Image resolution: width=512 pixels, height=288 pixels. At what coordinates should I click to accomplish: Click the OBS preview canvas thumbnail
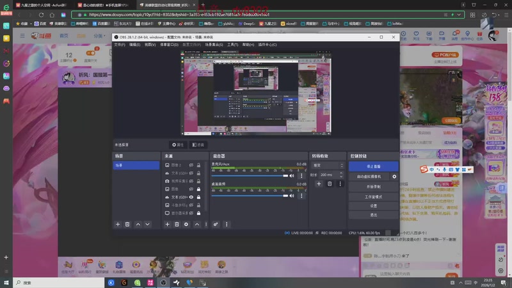click(257, 93)
